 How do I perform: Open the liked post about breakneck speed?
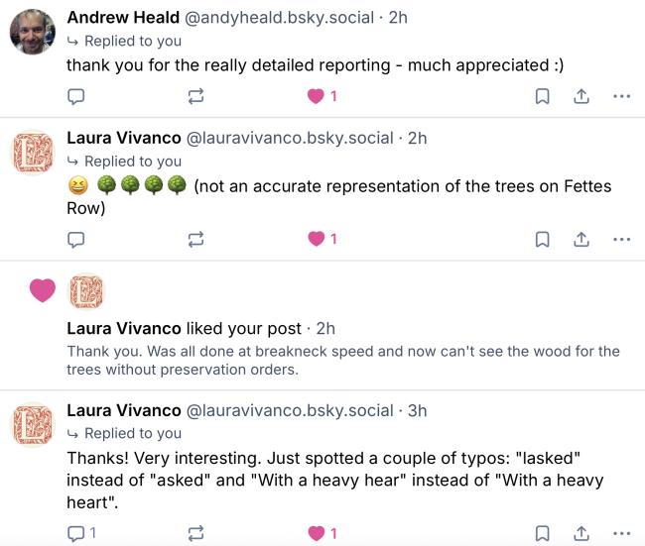pos(342,361)
